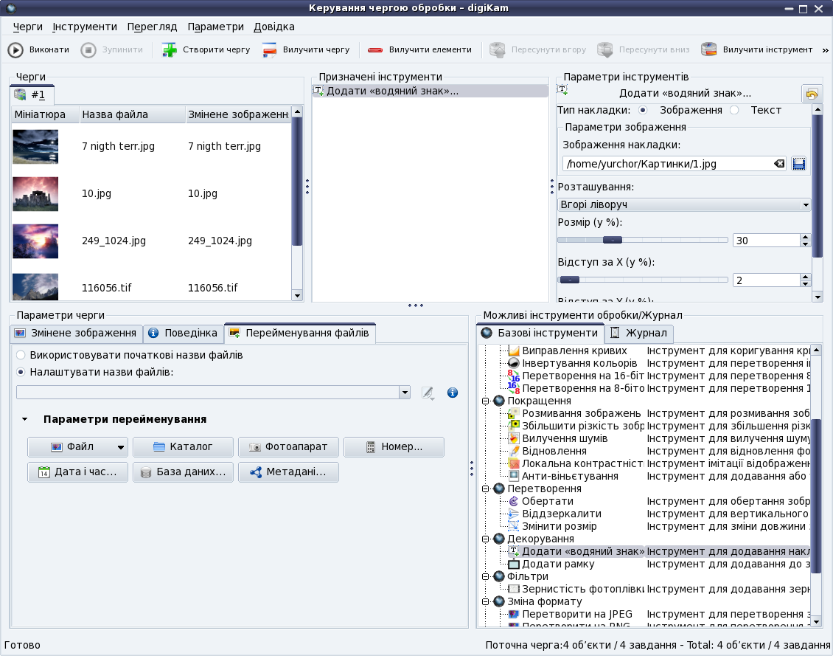Image resolution: width=833 pixels, height=656 pixels.
Task: Click the Розмір (у %) slider handle
Action: 612,240
